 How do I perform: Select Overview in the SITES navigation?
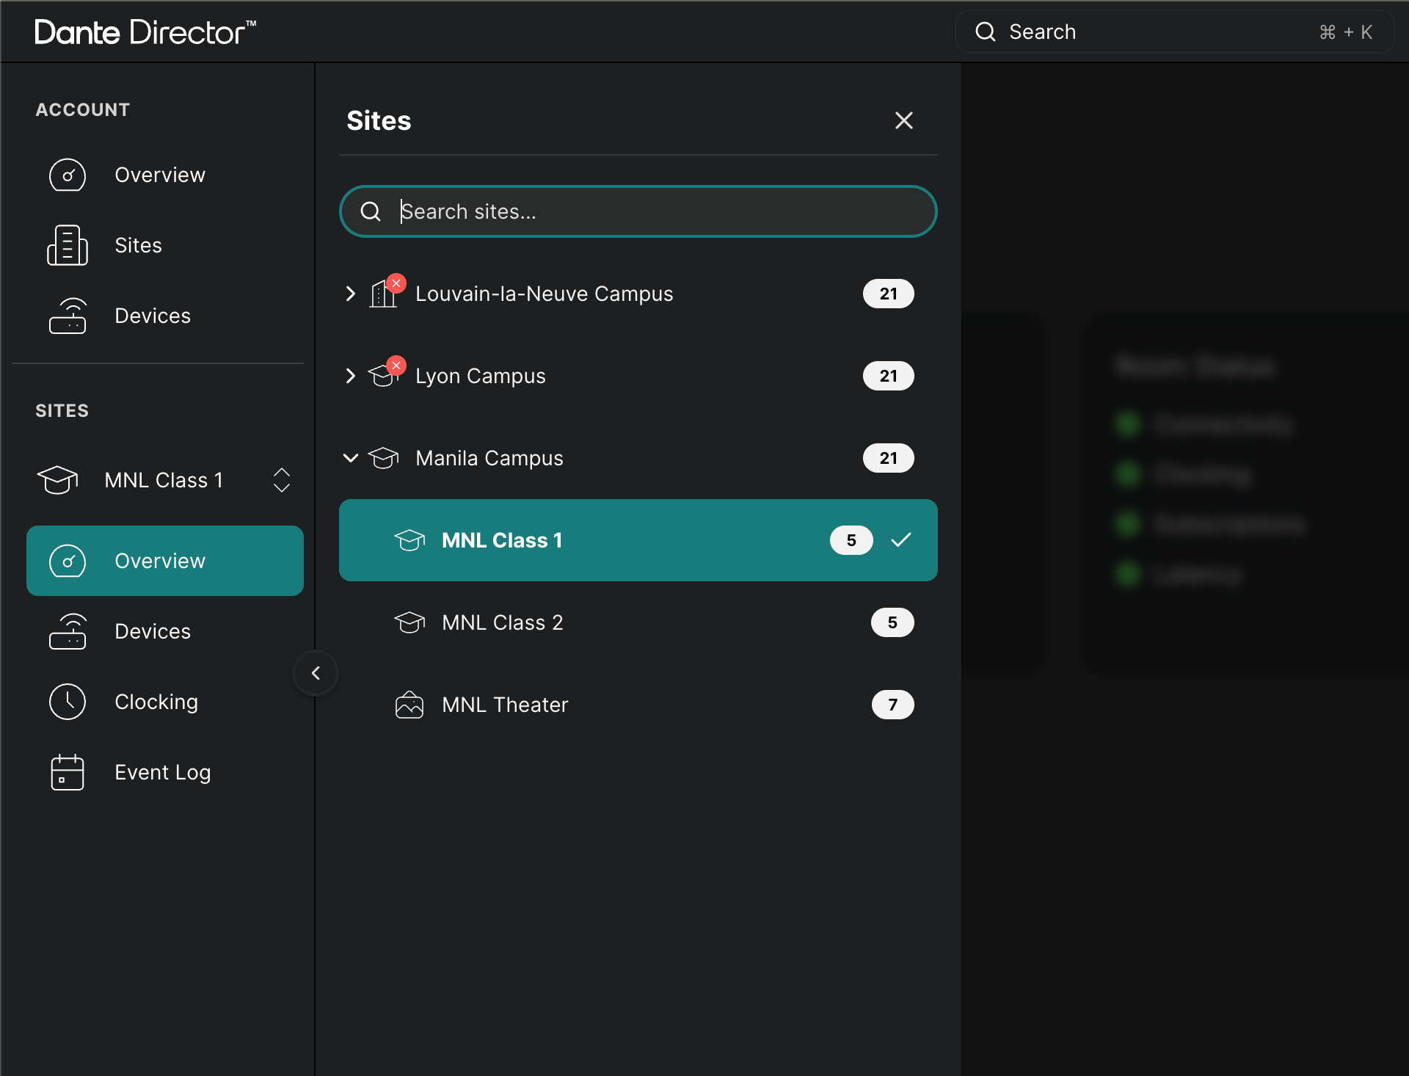(x=160, y=560)
